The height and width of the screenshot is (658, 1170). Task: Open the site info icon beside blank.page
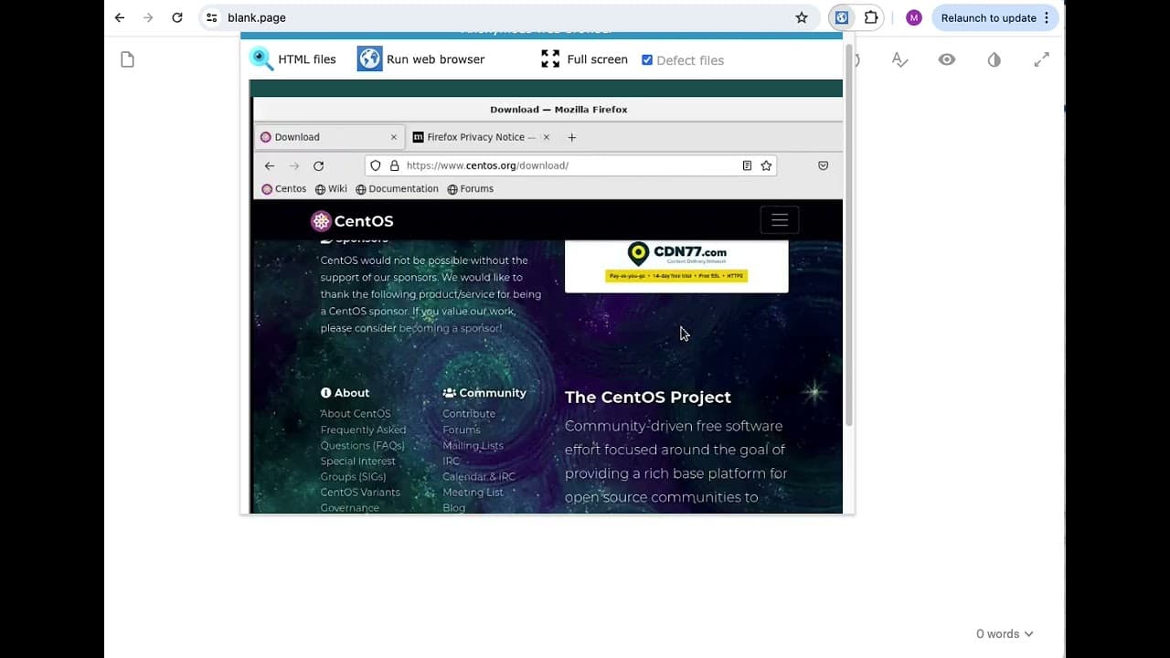point(211,17)
